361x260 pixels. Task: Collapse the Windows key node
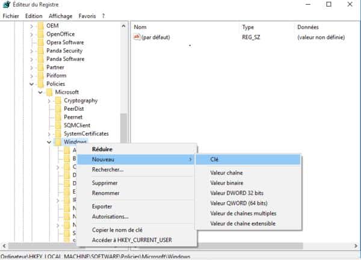49,142
